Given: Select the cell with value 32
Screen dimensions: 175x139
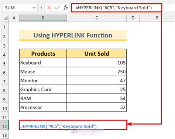Looking at the screenshot, I should tap(97, 107).
